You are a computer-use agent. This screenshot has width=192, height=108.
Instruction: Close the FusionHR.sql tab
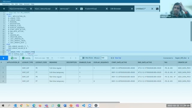(107, 9)
